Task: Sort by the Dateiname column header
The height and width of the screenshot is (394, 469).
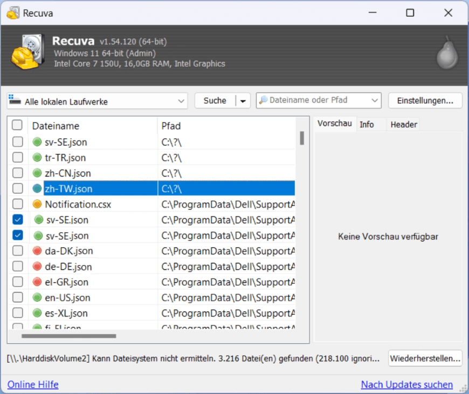Action: point(93,126)
